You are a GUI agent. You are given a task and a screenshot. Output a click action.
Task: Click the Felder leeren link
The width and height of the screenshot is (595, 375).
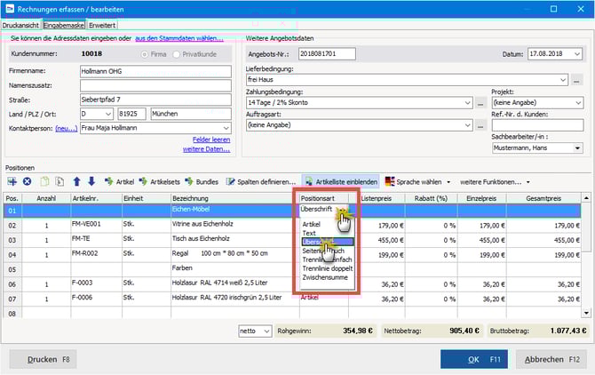pyautogui.click(x=210, y=140)
